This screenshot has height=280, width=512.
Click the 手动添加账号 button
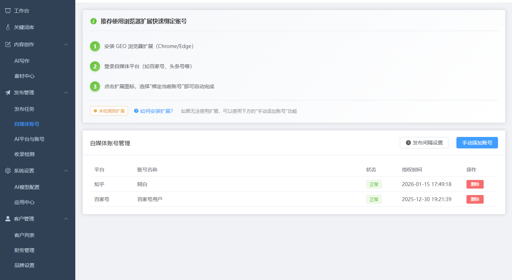coord(477,142)
